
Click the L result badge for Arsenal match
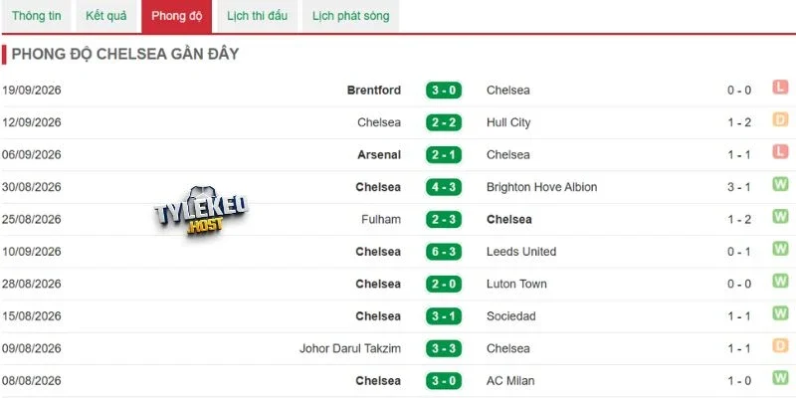tap(780, 152)
